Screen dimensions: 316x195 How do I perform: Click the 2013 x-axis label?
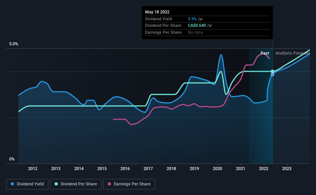coord(56,169)
